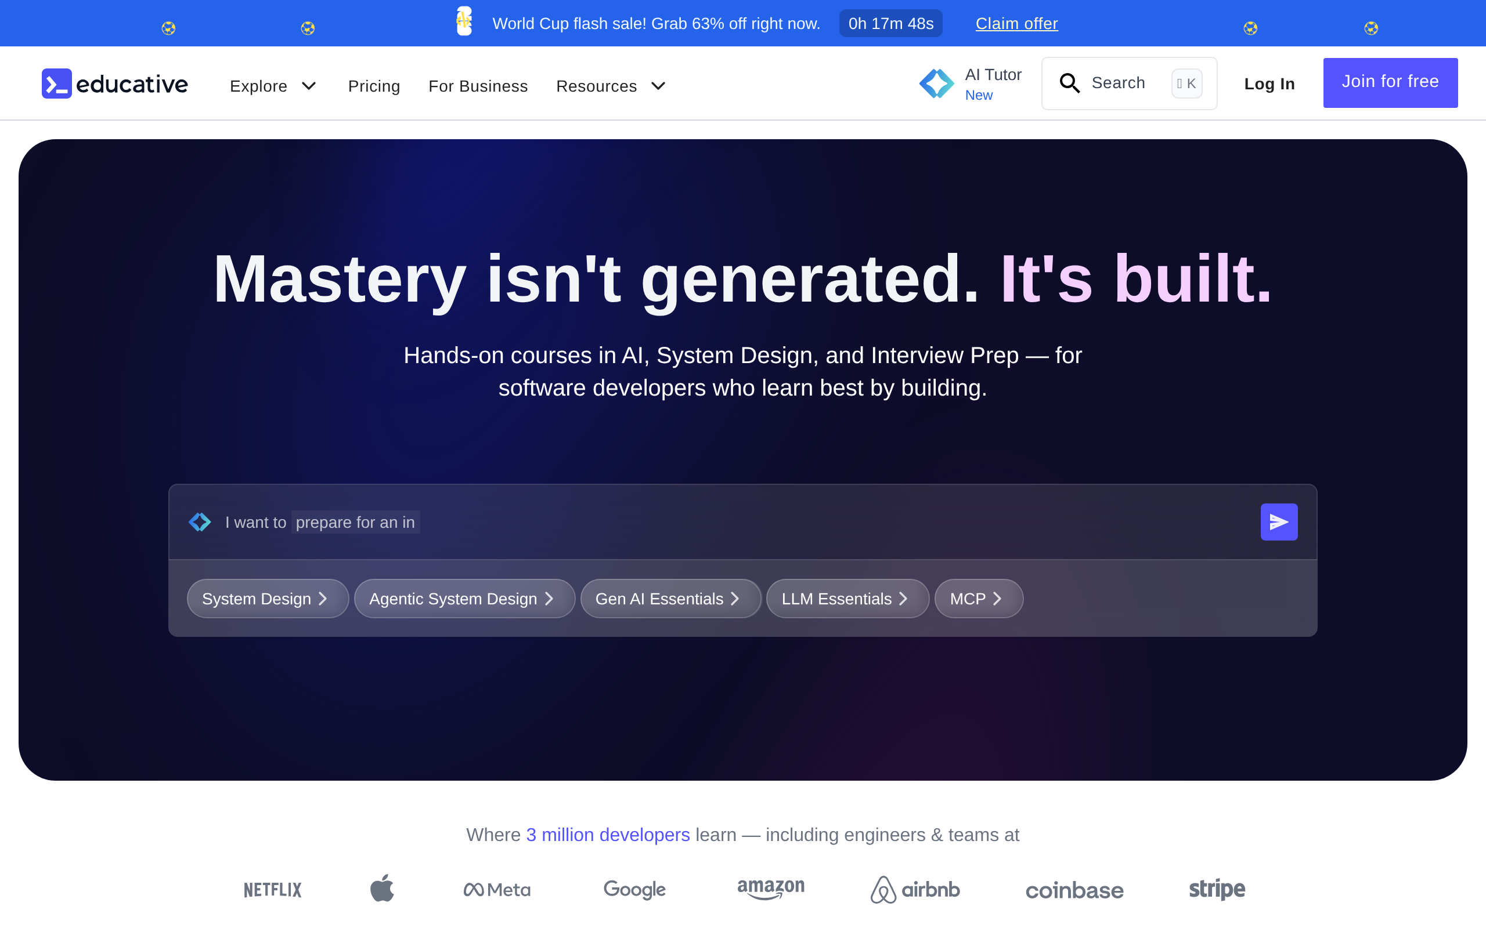Click the Airbnb logo
The height and width of the screenshot is (928, 1486).
click(915, 889)
